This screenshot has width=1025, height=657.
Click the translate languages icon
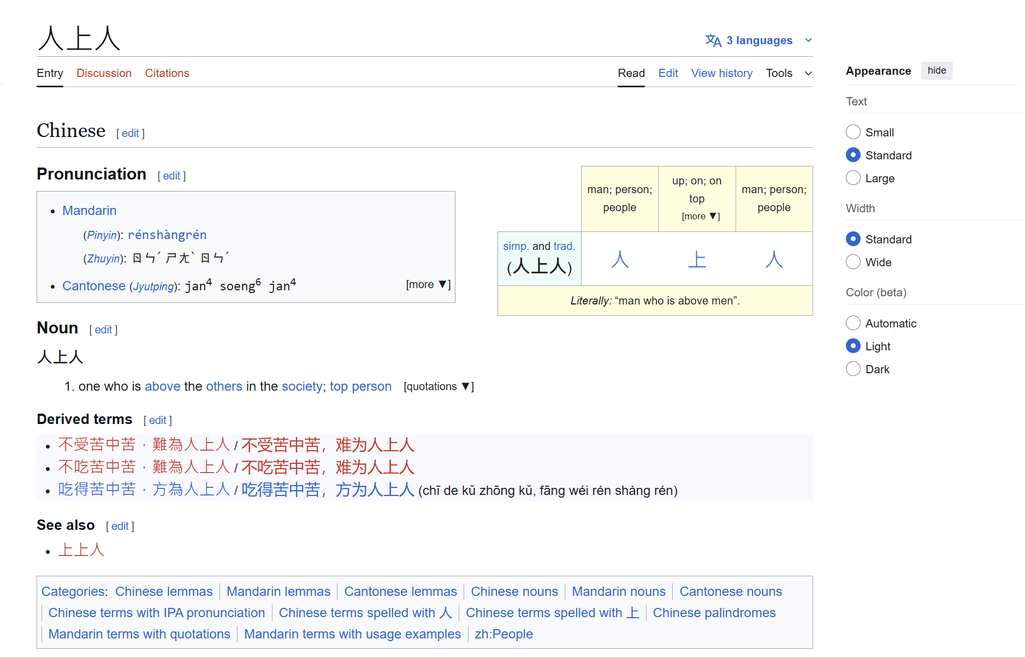coord(713,40)
